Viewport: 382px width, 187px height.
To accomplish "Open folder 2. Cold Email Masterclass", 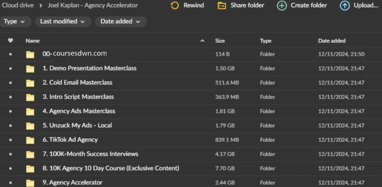I will click(x=77, y=82).
